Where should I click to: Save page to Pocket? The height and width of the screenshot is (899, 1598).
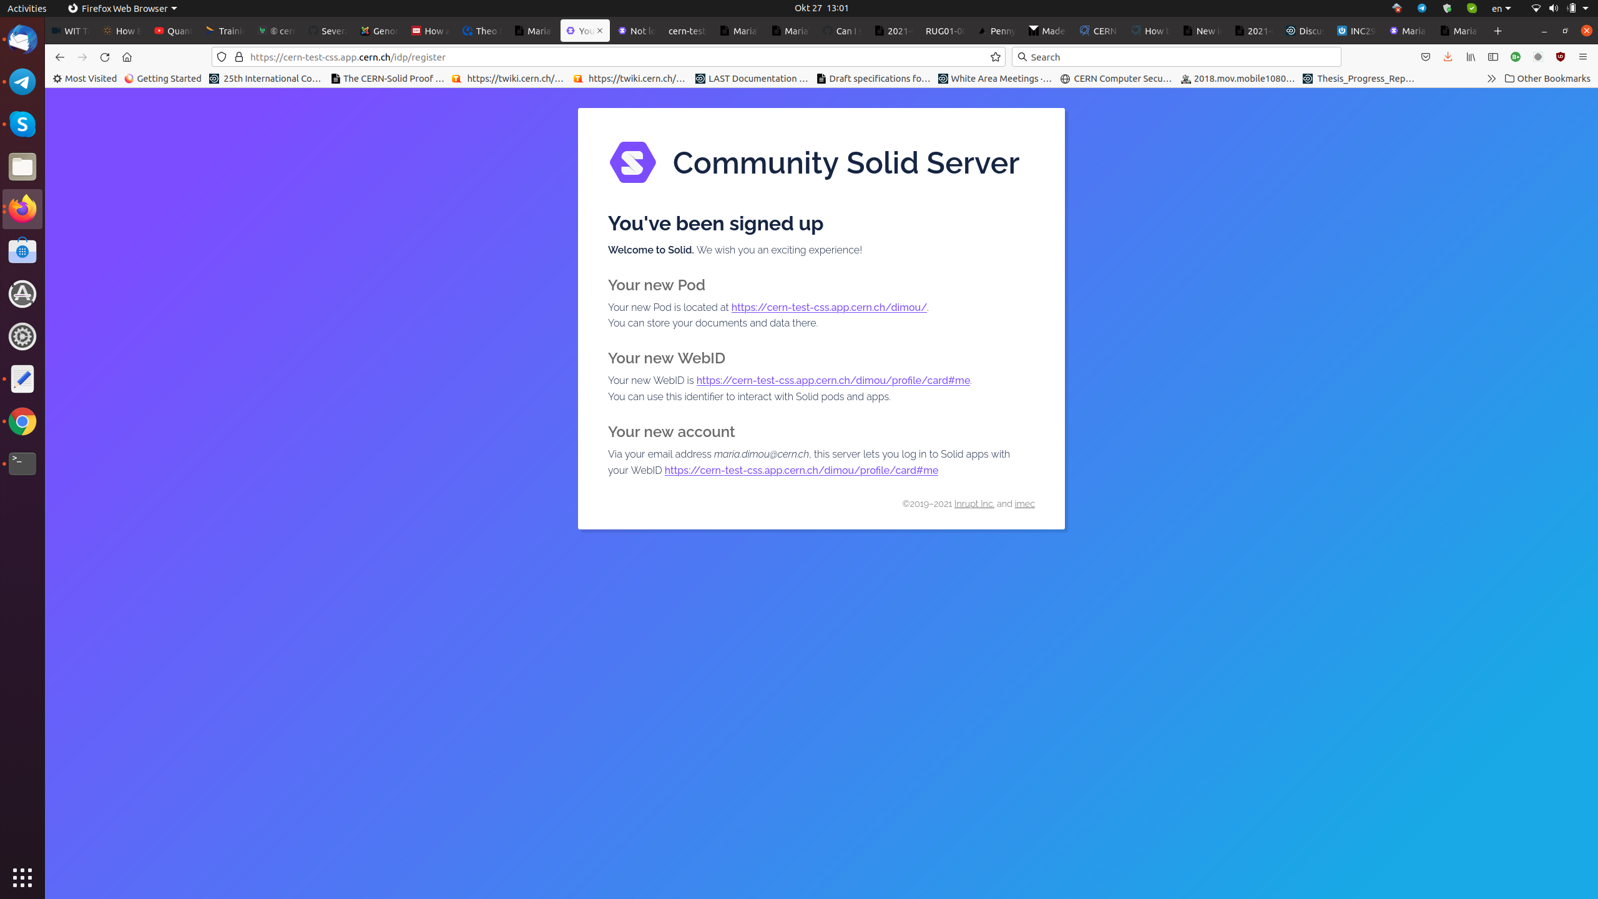point(1425,57)
